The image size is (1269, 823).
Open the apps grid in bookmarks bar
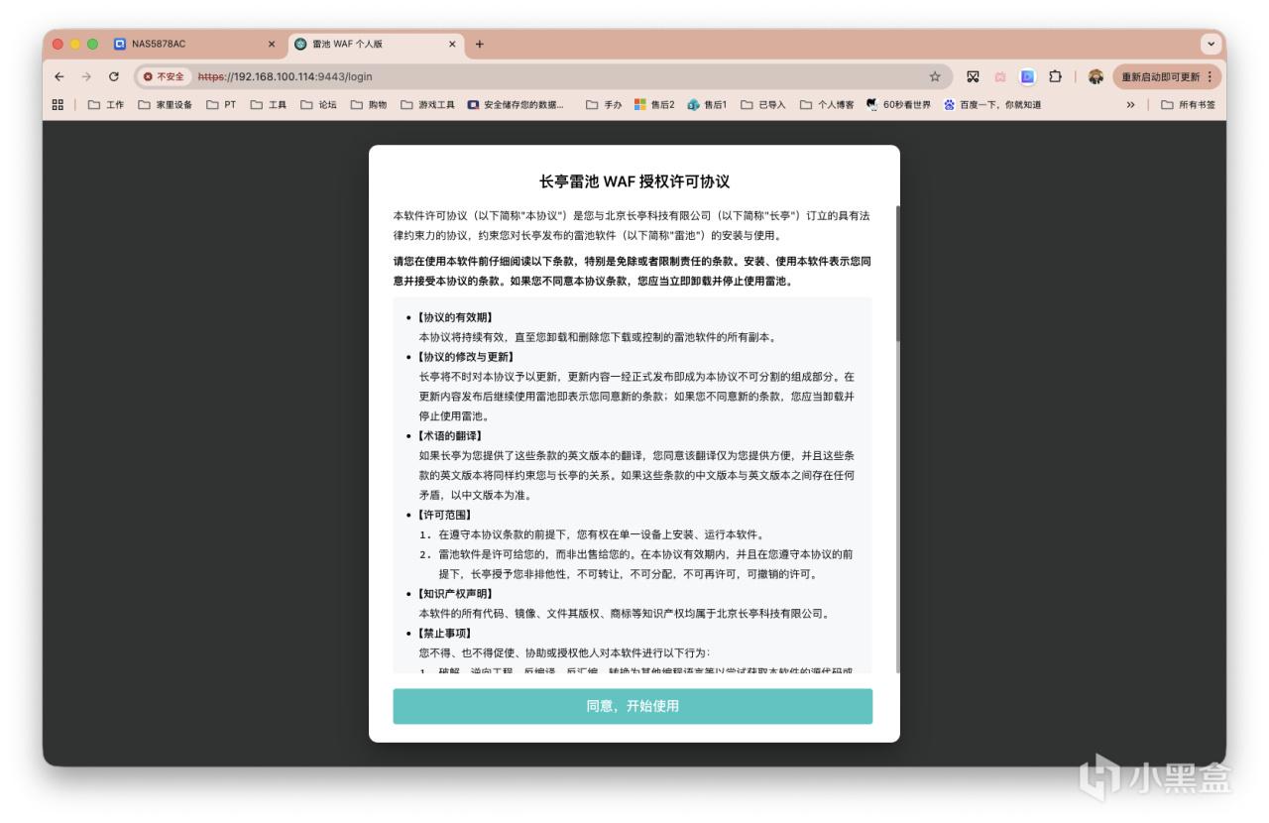click(x=58, y=104)
